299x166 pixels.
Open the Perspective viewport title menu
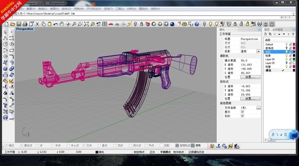click(x=25, y=29)
